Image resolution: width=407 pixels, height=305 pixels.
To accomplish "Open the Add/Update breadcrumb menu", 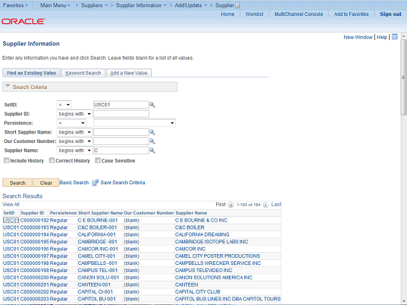I will pos(191,5).
